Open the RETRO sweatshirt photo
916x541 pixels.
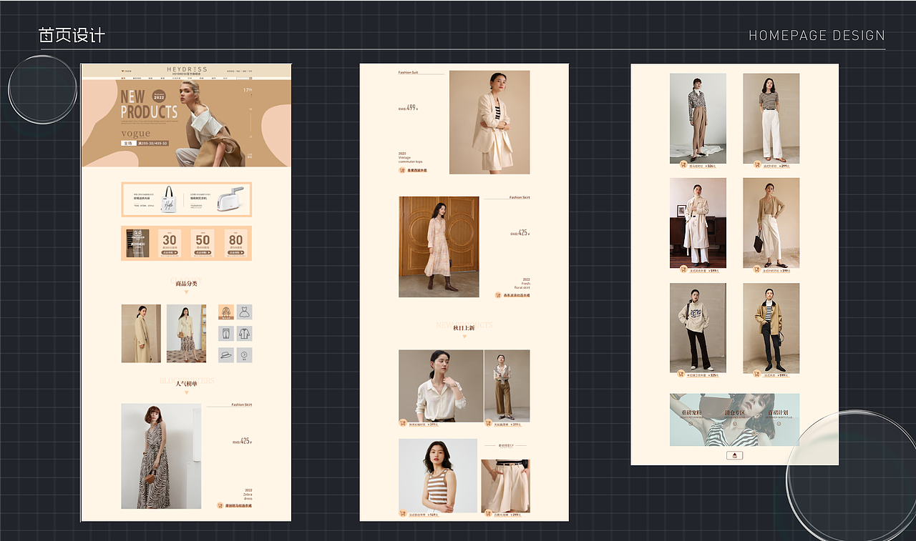(x=698, y=328)
